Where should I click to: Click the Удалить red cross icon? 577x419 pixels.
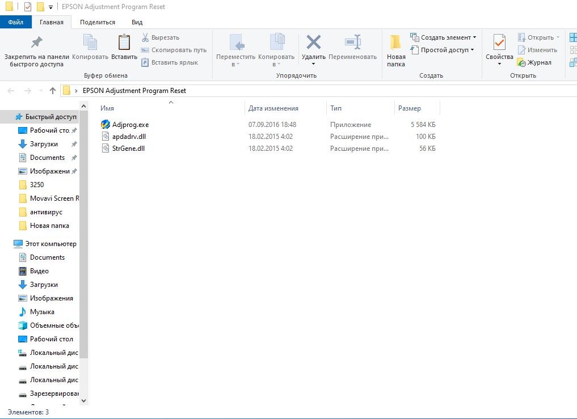tap(314, 42)
